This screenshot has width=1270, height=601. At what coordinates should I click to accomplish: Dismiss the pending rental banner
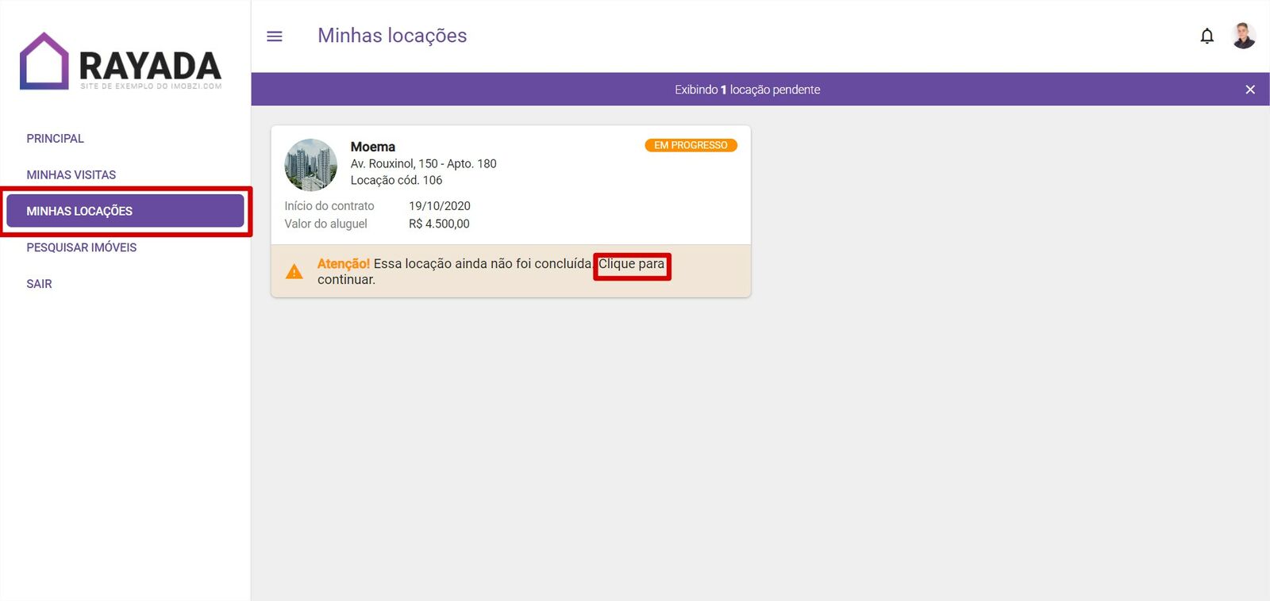(x=1249, y=90)
